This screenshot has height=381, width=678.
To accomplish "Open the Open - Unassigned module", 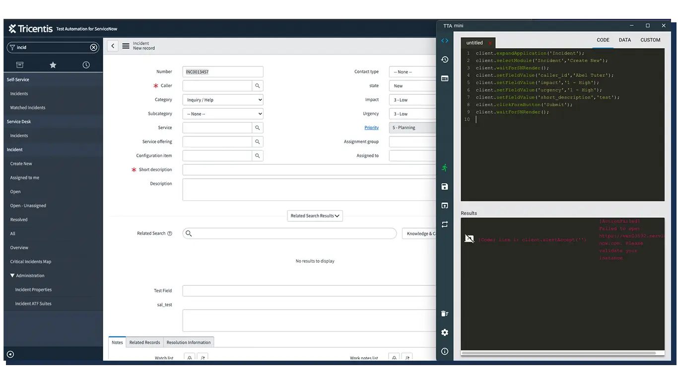I will [28, 205].
